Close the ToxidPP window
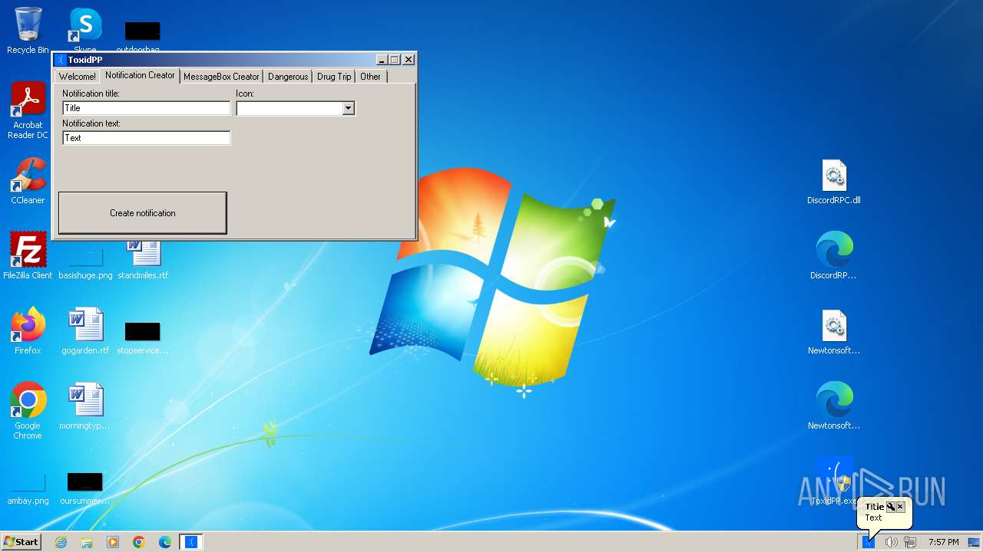 point(409,60)
